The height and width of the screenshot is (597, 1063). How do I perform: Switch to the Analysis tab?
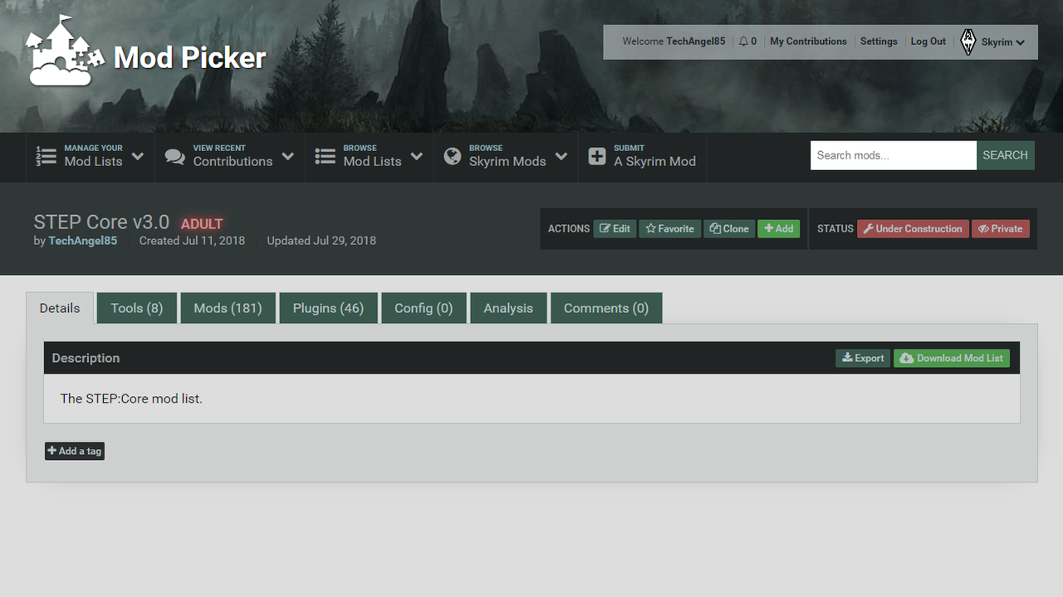point(508,308)
